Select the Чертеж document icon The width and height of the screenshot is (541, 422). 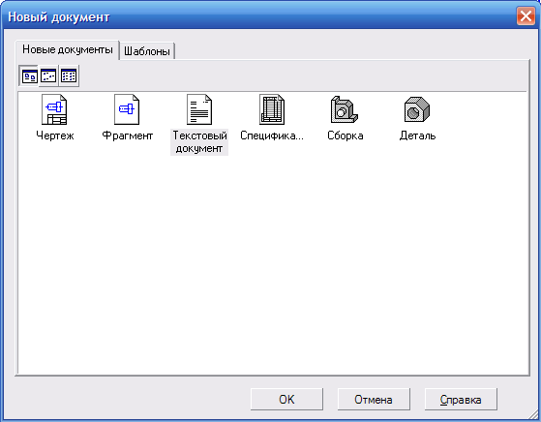(54, 109)
